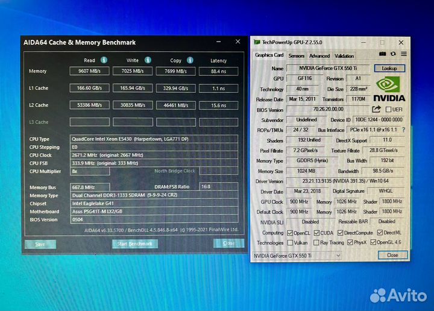Click the Bandwidth value 98.5 GB/s

383,171
